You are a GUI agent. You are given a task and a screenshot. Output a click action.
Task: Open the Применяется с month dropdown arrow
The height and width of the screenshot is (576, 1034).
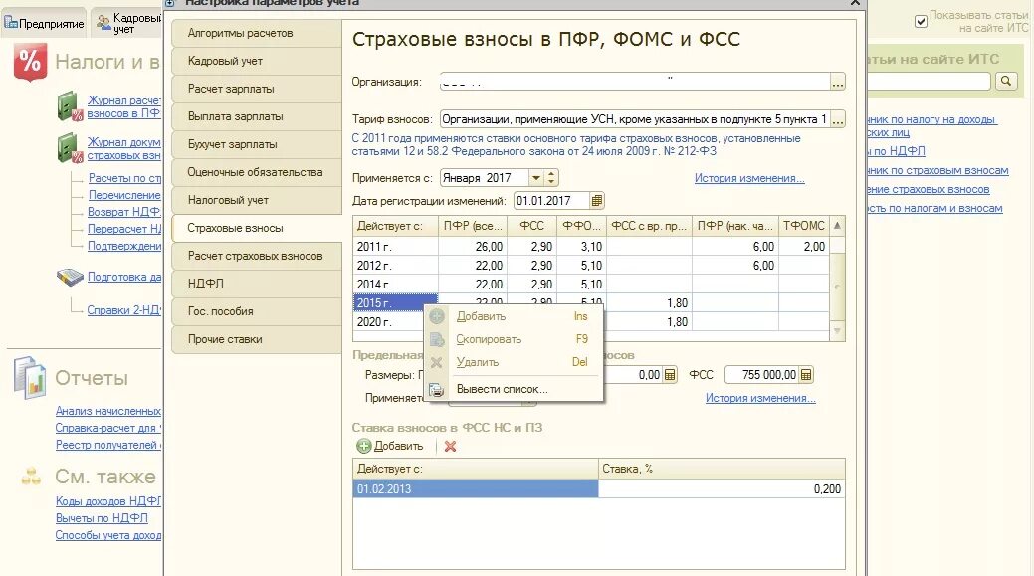coord(536,178)
